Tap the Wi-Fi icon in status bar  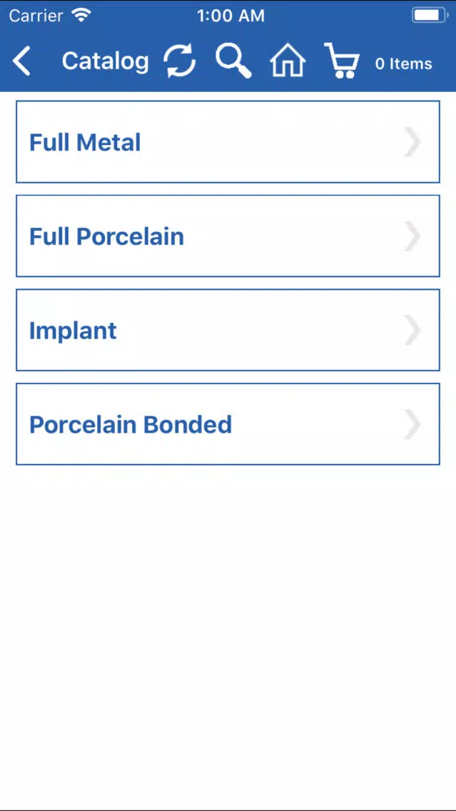pyautogui.click(x=81, y=16)
